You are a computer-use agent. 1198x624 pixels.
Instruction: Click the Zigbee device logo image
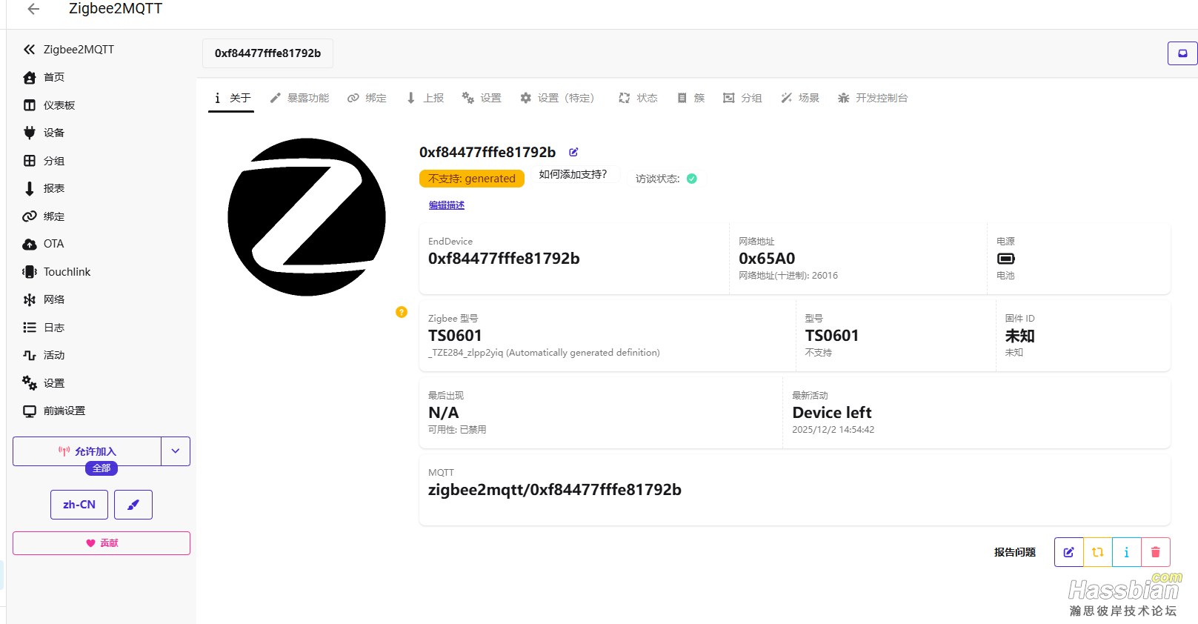pyautogui.click(x=307, y=217)
